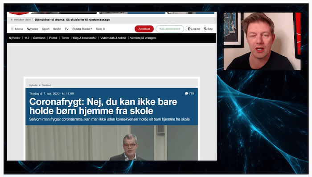Open the TV section
Screen dimensions: 312x177
click(66, 29)
